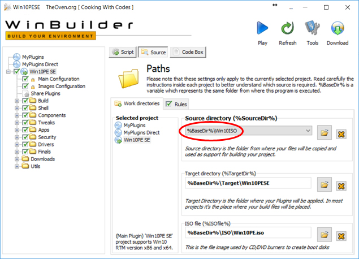The height and width of the screenshot is (259, 359).
Task: Uncheck the Finals folder checkbox
Action: point(25,152)
